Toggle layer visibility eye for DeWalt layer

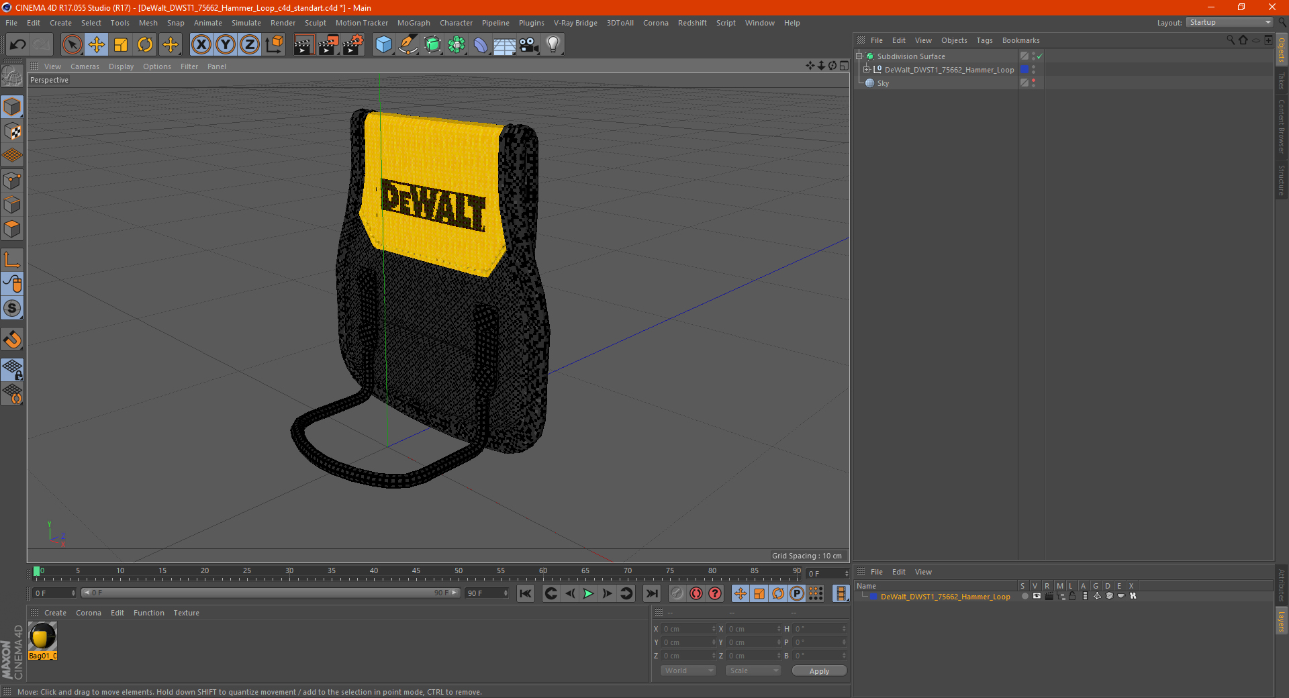(1037, 596)
